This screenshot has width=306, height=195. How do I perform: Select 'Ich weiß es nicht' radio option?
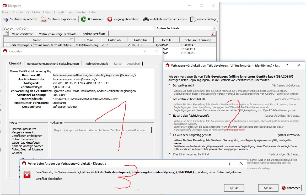[x=170, y=85]
